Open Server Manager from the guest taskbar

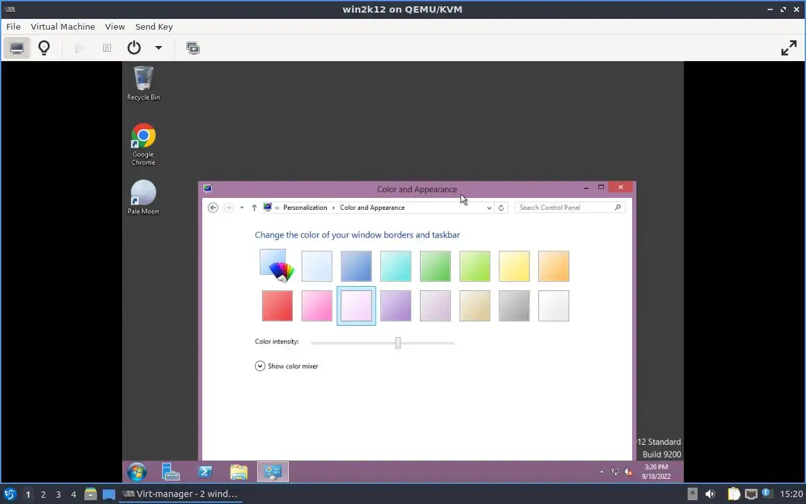pyautogui.click(x=171, y=472)
